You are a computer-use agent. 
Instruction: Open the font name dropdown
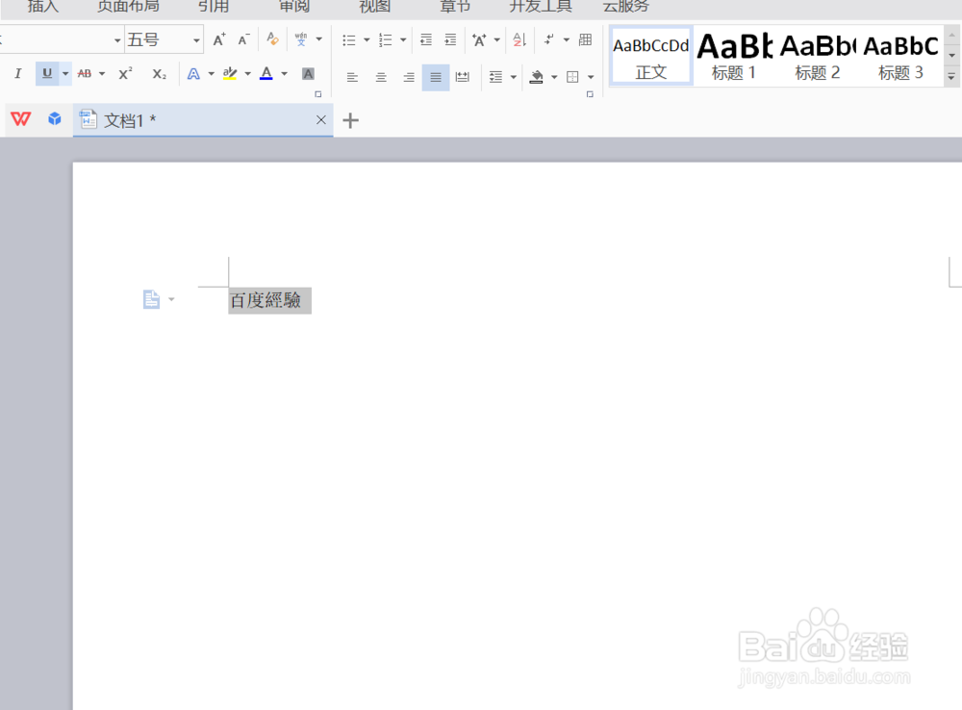click(x=117, y=40)
